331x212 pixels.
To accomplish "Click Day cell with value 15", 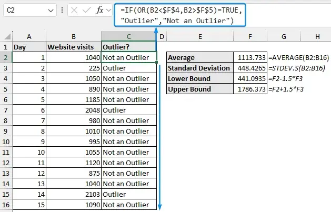I will (x=29, y=205).
